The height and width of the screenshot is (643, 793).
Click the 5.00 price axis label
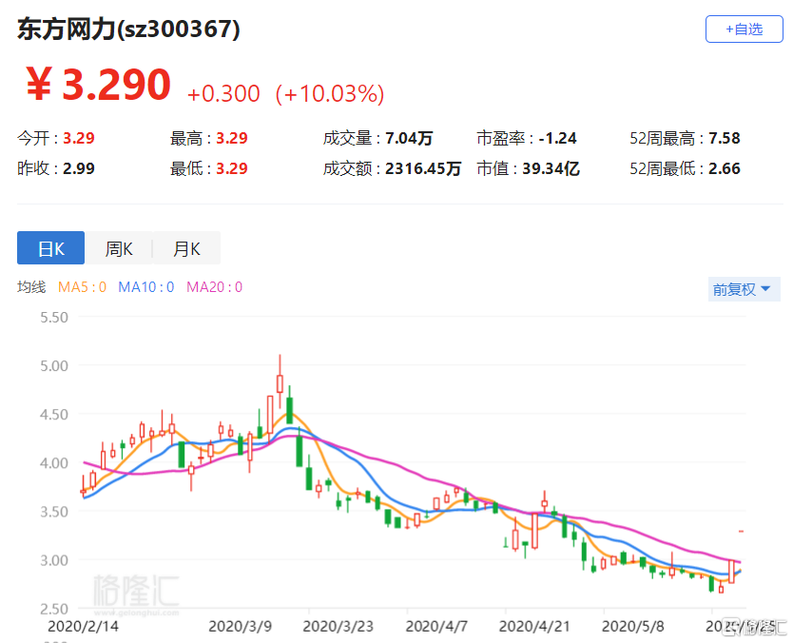pyautogui.click(x=54, y=366)
